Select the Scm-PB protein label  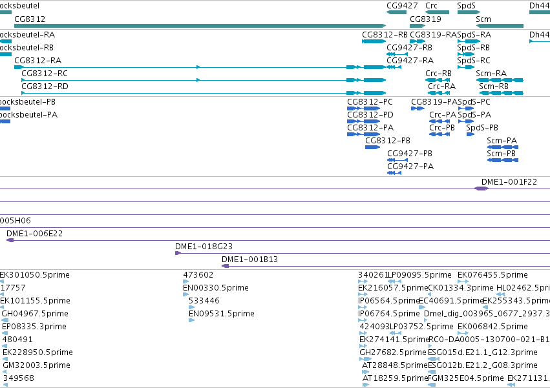pyautogui.click(x=502, y=154)
